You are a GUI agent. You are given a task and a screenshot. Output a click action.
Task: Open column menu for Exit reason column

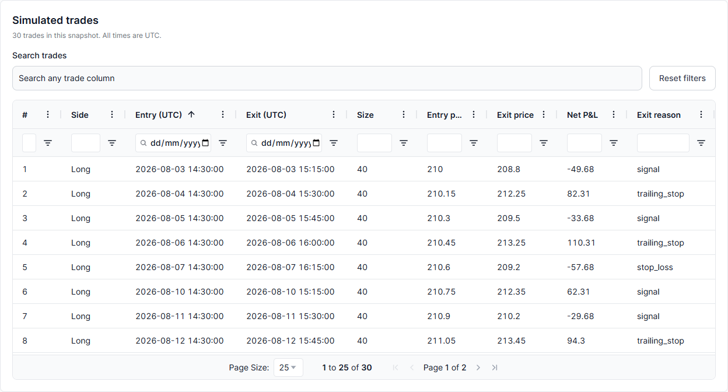[701, 115]
